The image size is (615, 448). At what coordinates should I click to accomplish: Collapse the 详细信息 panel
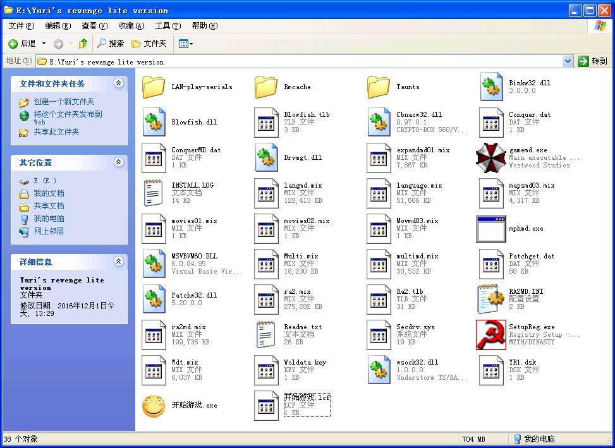point(118,261)
